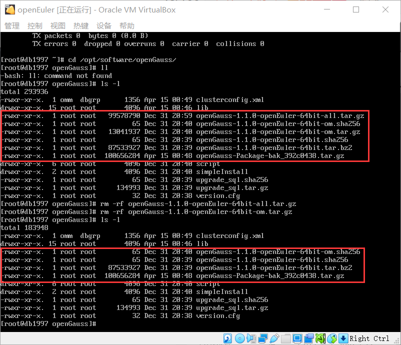
Task: Click the row with file size 99578790
Action: (x=182, y=116)
